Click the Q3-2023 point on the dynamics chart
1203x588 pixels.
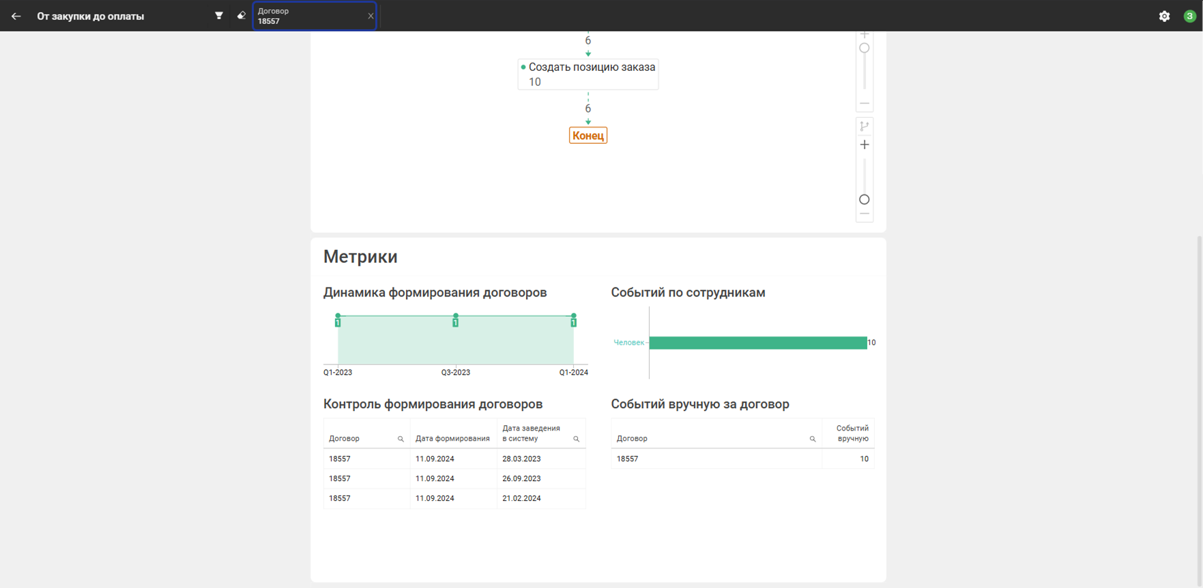pos(456,317)
